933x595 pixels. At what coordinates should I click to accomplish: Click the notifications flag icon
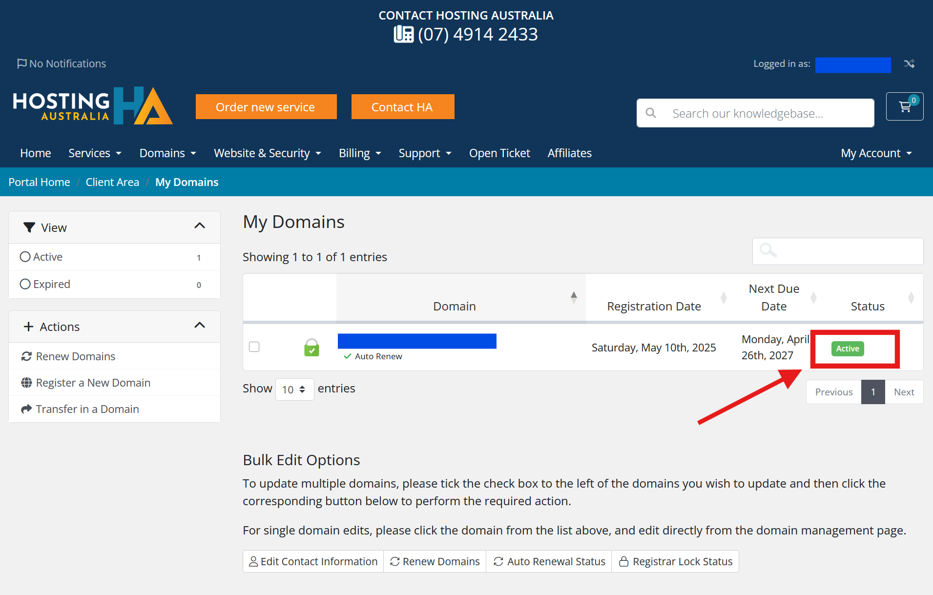point(21,64)
